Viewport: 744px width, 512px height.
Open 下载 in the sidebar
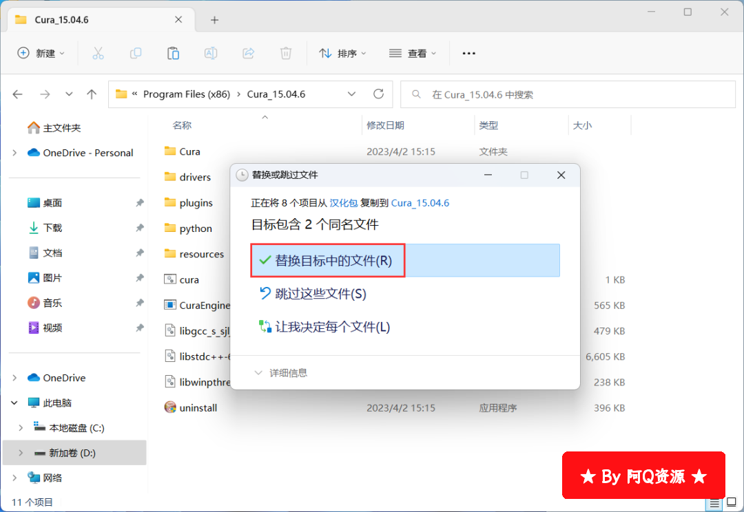coord(45,228)
